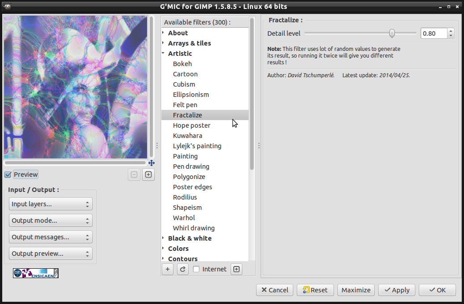464x304 pixels.
Task: Select the Bokeh filter
Action: click(x=182, y=64)
